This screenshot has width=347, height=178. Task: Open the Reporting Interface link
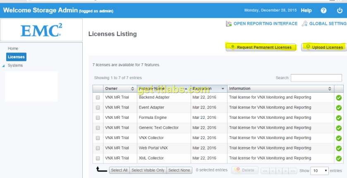click(x=266, y=24)
